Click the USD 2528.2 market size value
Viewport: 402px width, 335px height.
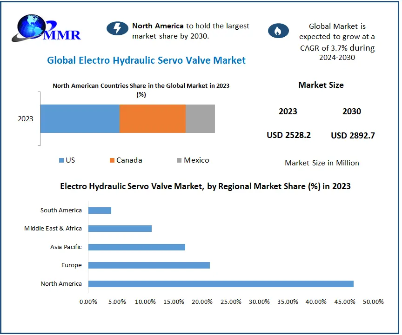[x=288, y=135]
